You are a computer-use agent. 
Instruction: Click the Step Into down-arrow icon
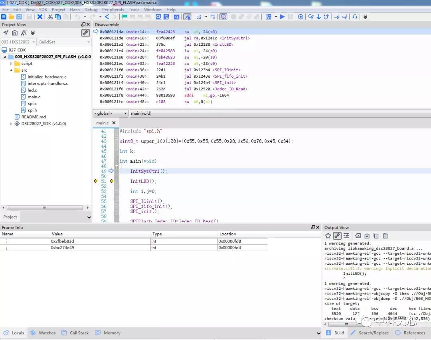318,17
